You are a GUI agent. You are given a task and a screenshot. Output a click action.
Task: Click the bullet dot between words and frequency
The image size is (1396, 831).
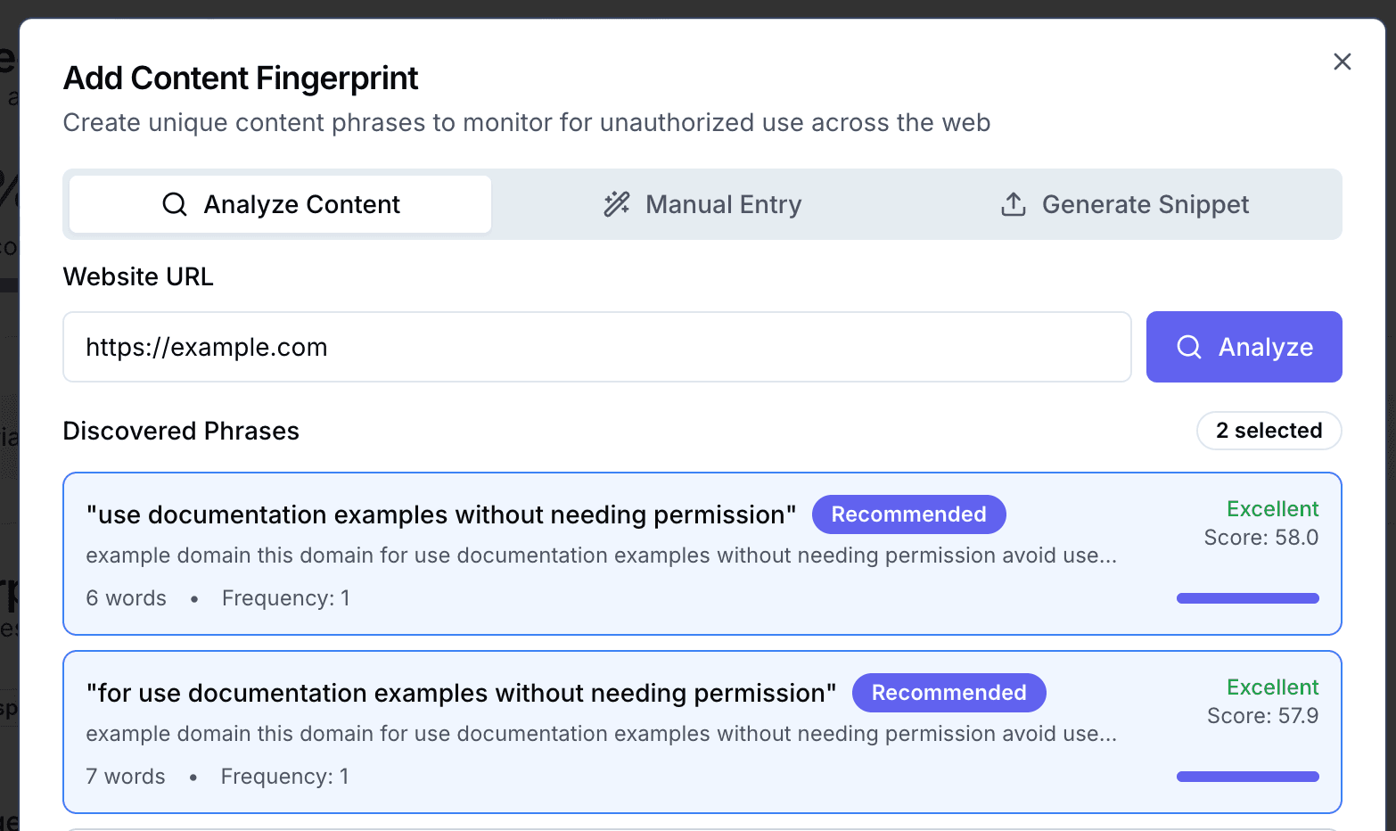[x=193, y=599]
